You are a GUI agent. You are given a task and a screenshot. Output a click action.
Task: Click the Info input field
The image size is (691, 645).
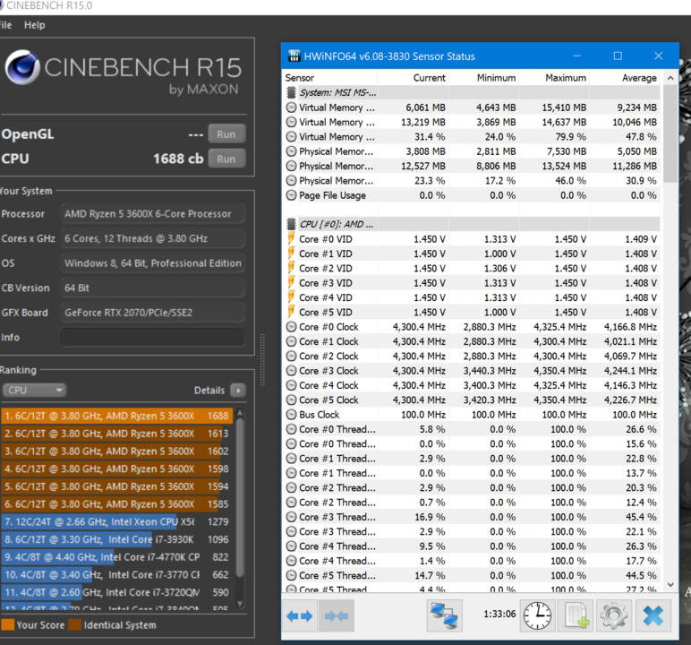coord(152,337)
